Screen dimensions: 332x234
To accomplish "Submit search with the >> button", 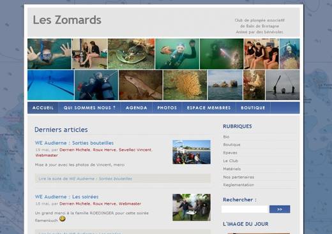I will [x=280, y=209].
